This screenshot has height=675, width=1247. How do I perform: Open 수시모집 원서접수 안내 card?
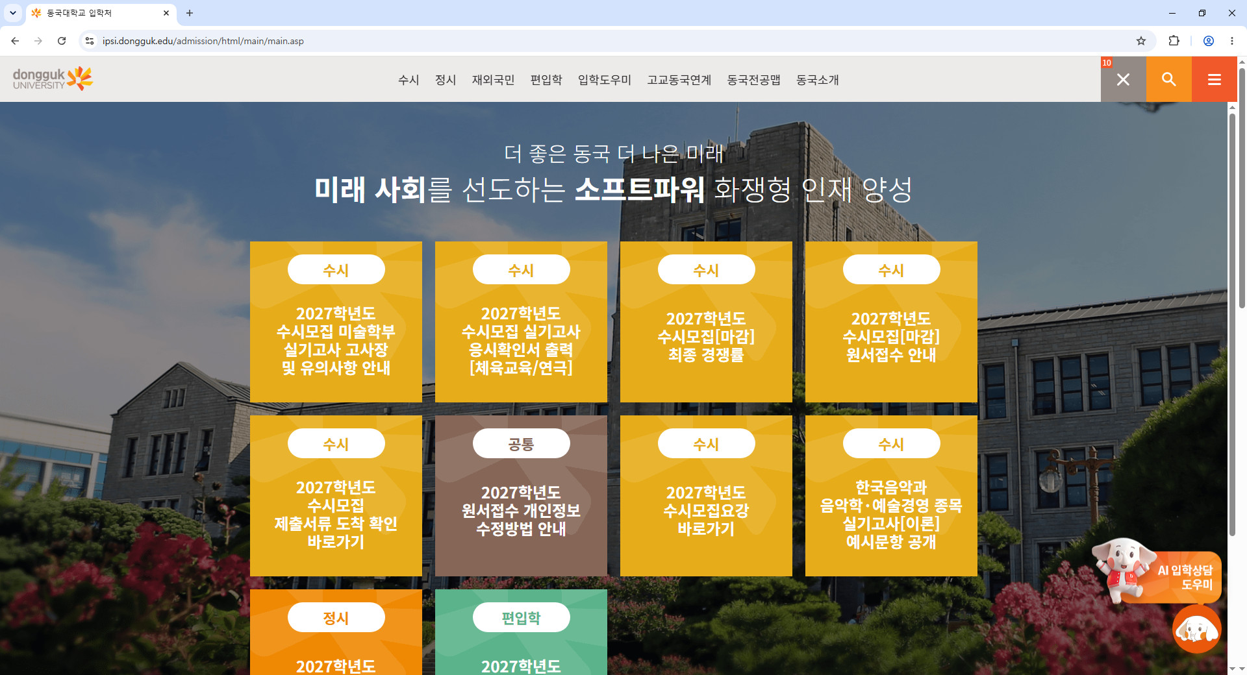point(891,322)
